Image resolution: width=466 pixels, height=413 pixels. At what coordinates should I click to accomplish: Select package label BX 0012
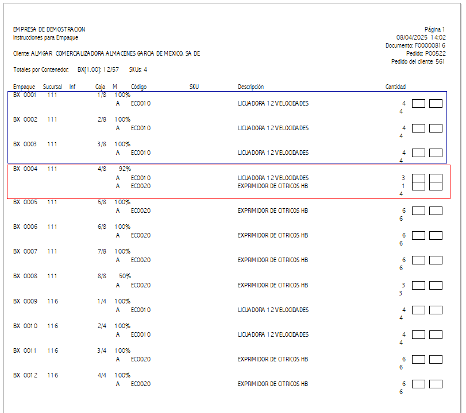pyautogui.click(x=25, y=375)
